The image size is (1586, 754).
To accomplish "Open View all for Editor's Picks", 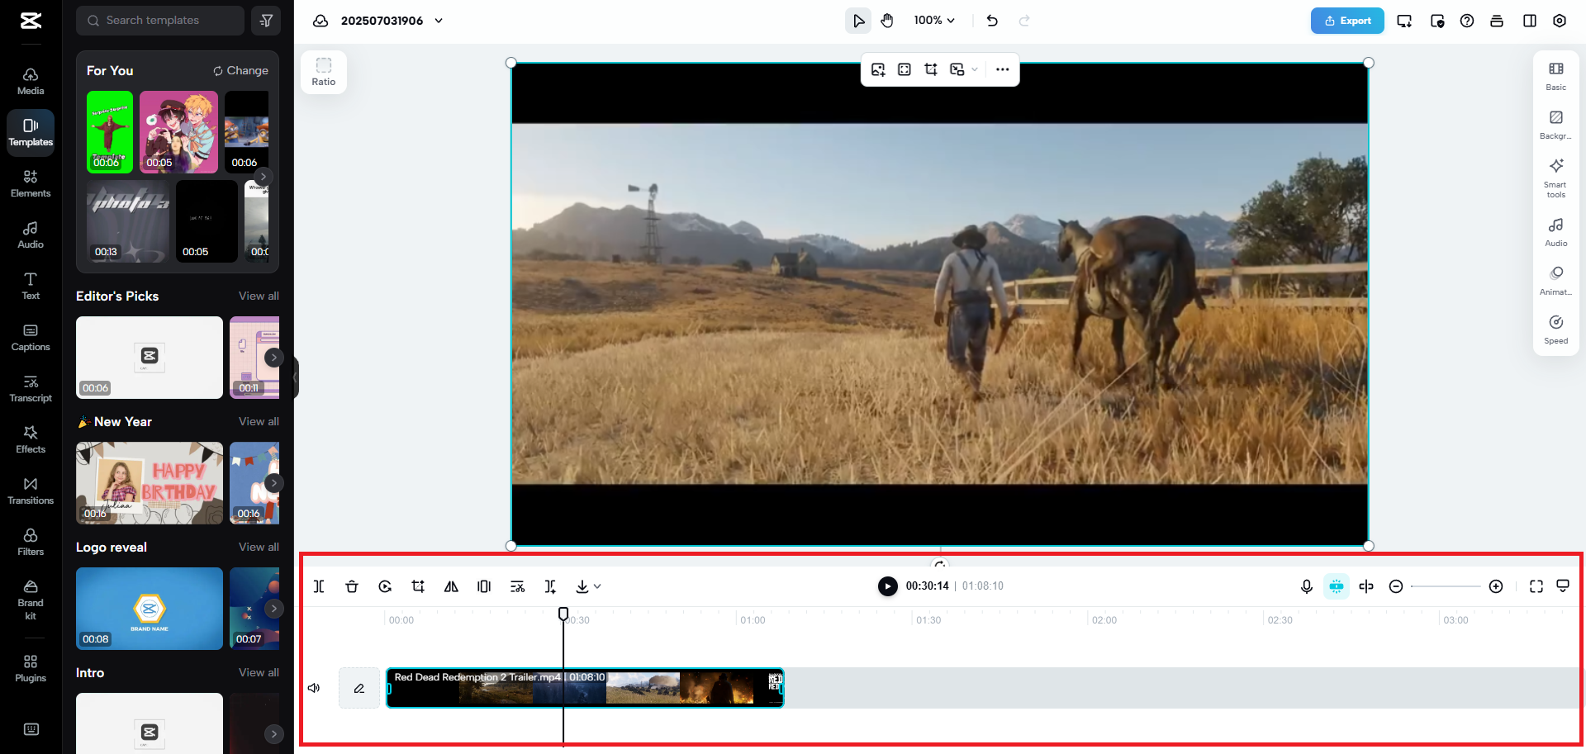I will 258,296.
